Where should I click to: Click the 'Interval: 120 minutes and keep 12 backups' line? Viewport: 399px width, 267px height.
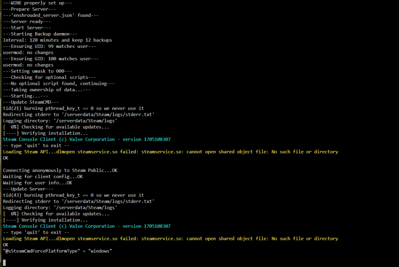click(57, 40)
